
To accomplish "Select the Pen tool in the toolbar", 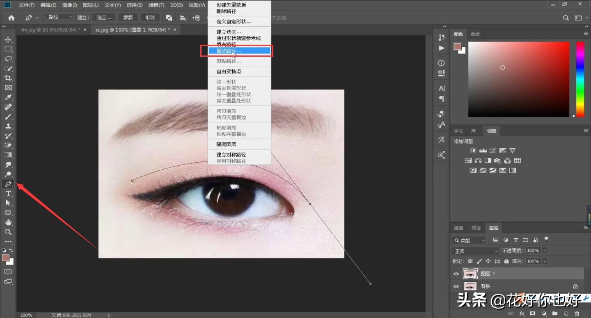I will pos(8,184).
